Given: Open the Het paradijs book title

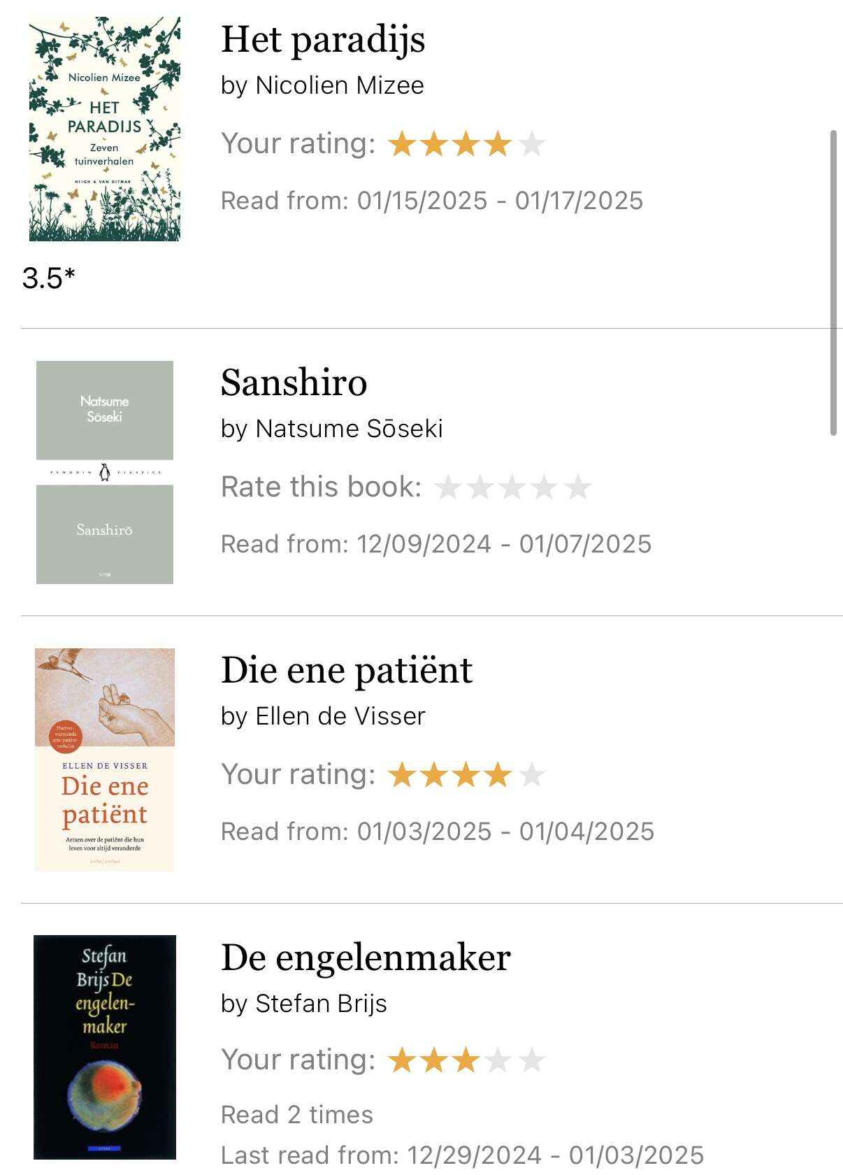Looking at the screenshot, I should click(323, 40).
